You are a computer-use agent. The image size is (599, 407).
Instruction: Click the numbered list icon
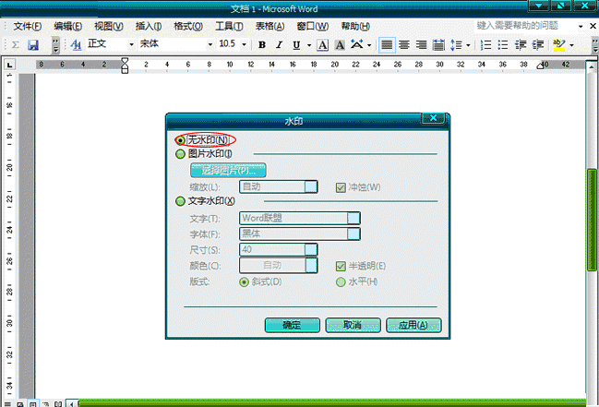[x=485, y=44]
